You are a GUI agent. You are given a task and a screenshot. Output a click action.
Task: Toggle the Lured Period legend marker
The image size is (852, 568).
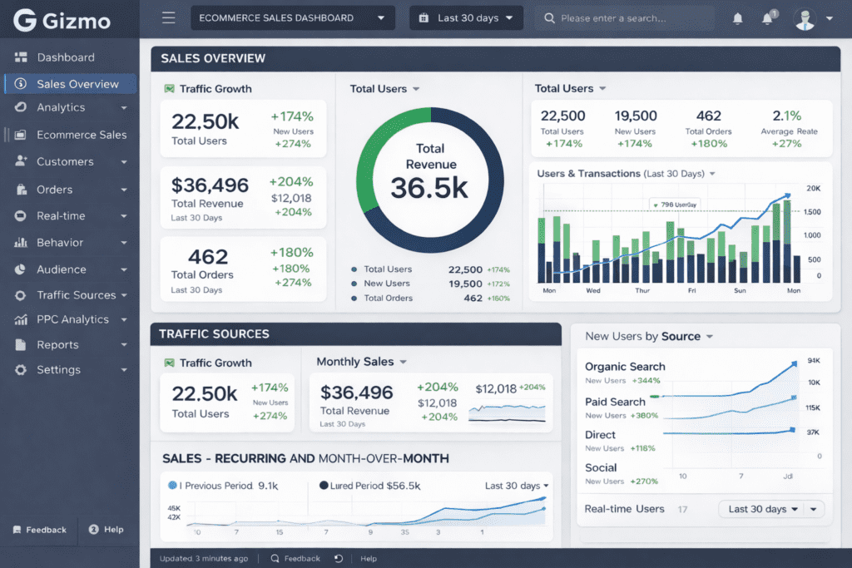coord(324,485)
